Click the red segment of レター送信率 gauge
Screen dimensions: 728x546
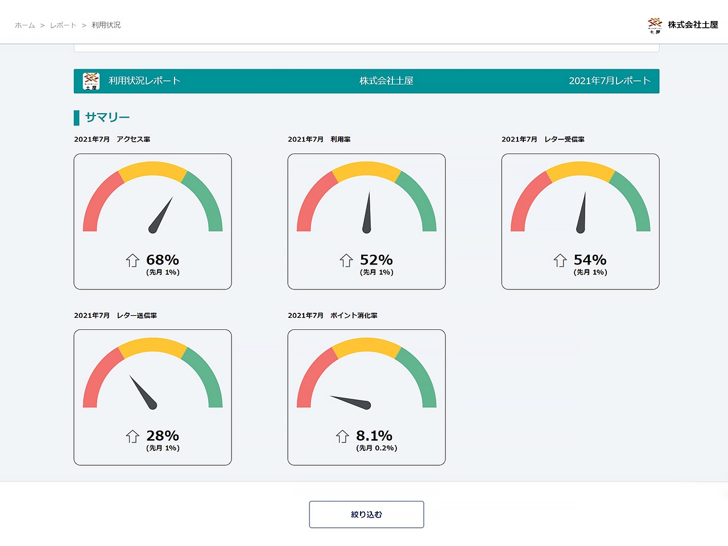97,375
